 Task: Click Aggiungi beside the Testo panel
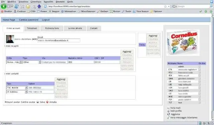pos(153,36)
